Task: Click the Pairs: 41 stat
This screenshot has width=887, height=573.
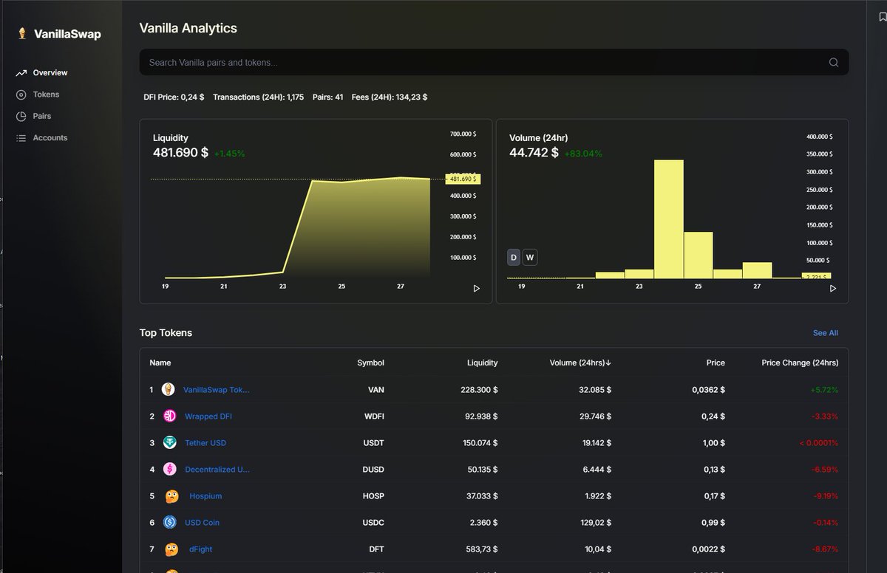Action: [x=327, y=97]
